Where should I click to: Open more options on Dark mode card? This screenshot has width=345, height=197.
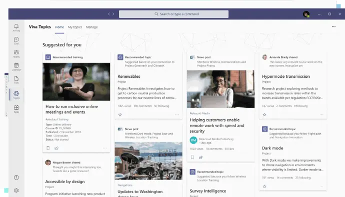(x=321, y=186)
